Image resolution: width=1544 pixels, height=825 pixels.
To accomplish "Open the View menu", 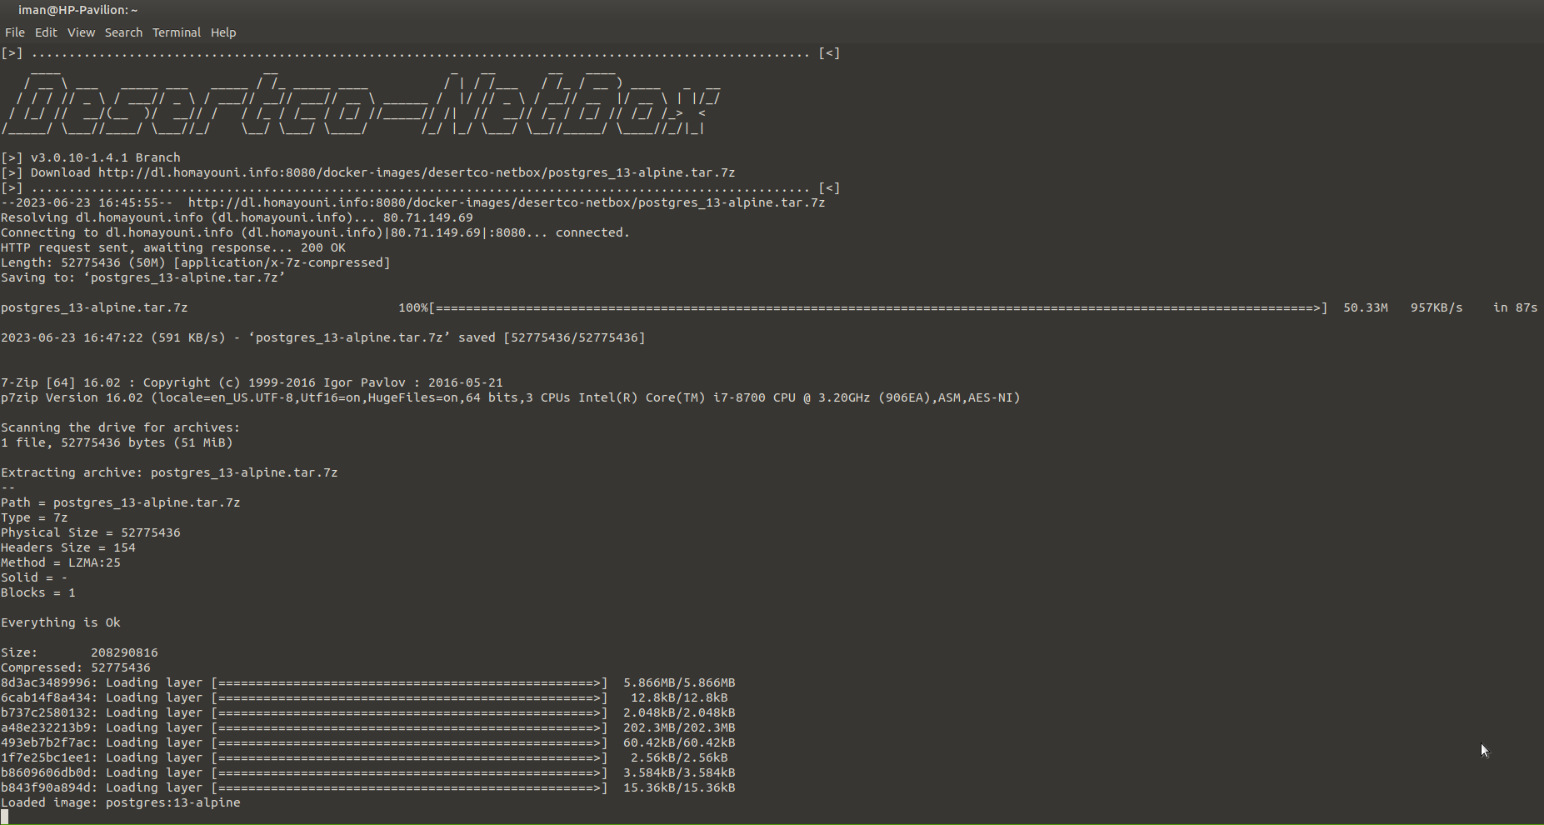I will [81, 32].
